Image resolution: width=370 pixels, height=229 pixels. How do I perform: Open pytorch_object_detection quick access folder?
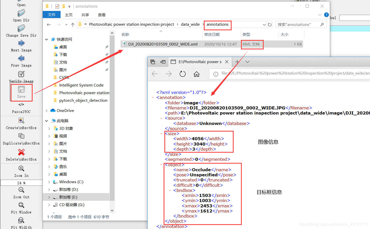click(83, 101)
